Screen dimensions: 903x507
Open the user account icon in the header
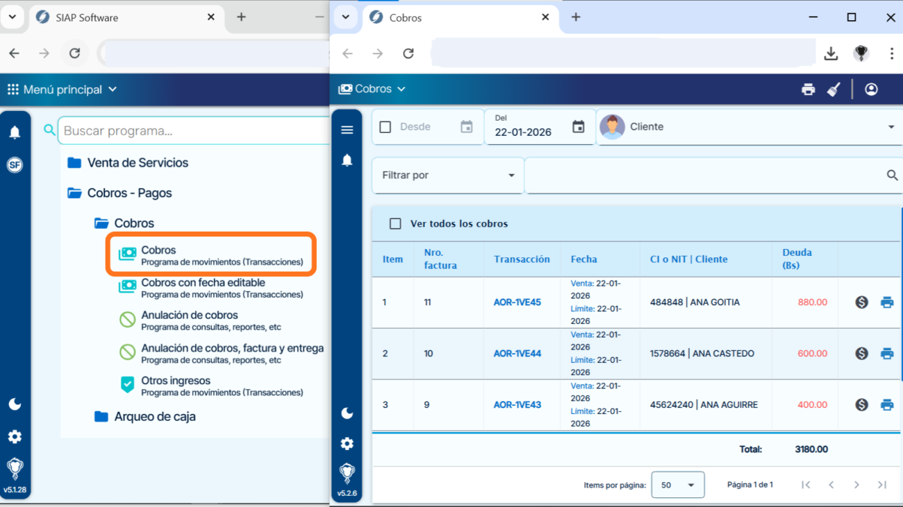point(871,89)
